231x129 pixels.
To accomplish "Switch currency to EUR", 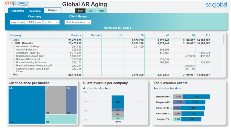I will click(x=80, y=11).
